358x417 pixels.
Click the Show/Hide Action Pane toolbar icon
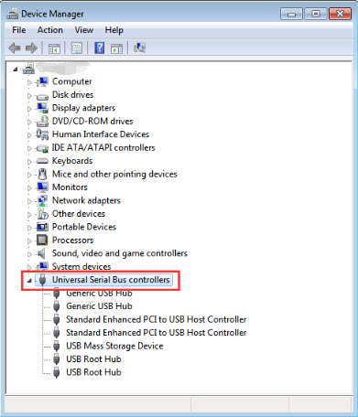tap(116, 48)
